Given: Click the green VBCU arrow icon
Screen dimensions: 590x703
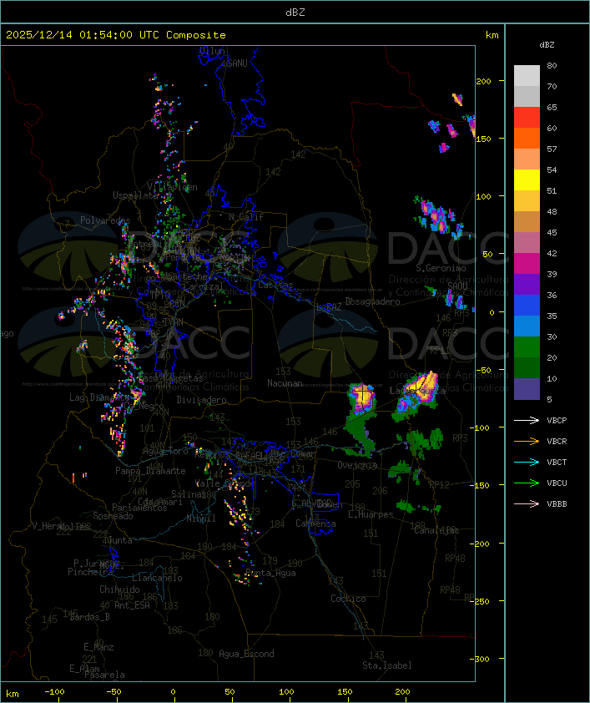Looking at the screenshot, I should [x=527, y=483].
